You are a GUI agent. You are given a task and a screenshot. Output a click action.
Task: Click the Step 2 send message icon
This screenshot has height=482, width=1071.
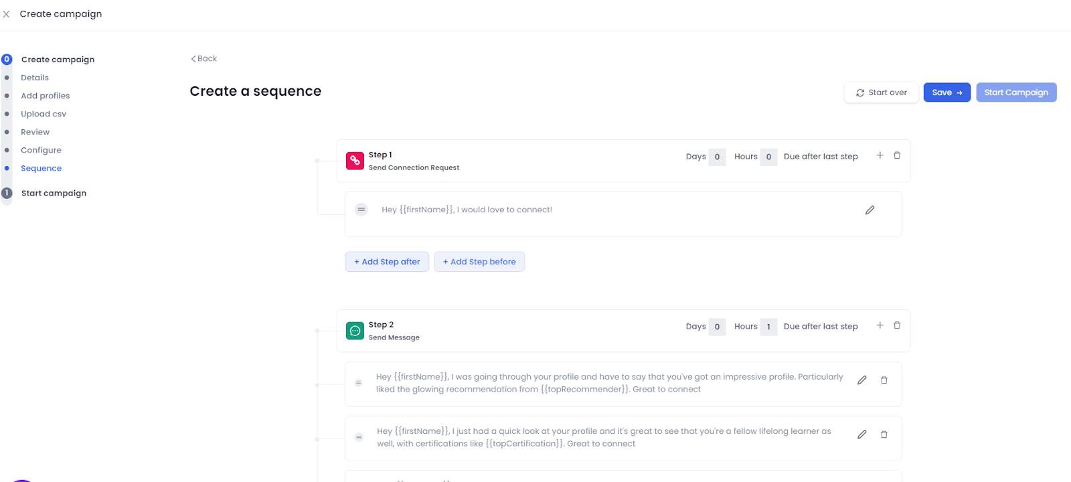(355, 331)
